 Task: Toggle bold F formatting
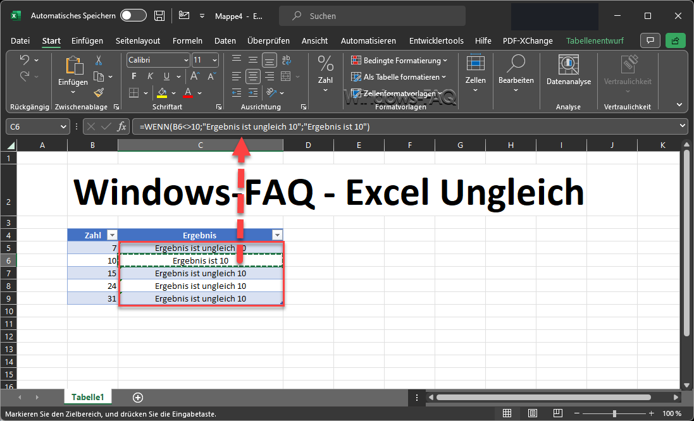click(x=134, y=76)
